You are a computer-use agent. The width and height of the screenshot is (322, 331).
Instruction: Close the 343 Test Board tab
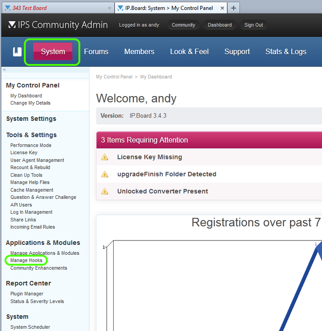click(x=110, y=8)
